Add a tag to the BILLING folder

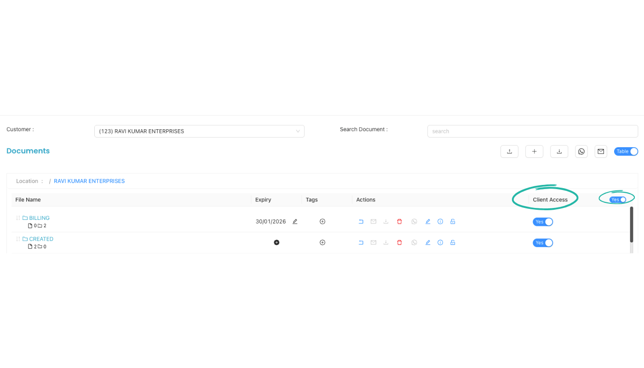tap(322, 221)
